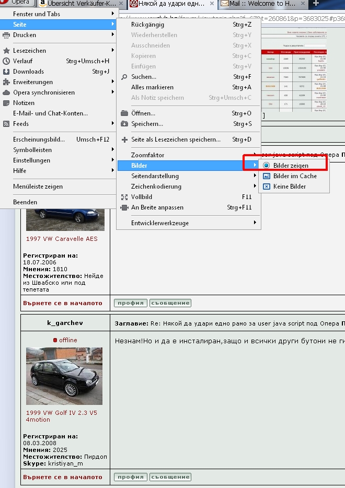Click Menüleiste zeigen menu entry
The image size is (345, 488).
click(x=38, y=187)
